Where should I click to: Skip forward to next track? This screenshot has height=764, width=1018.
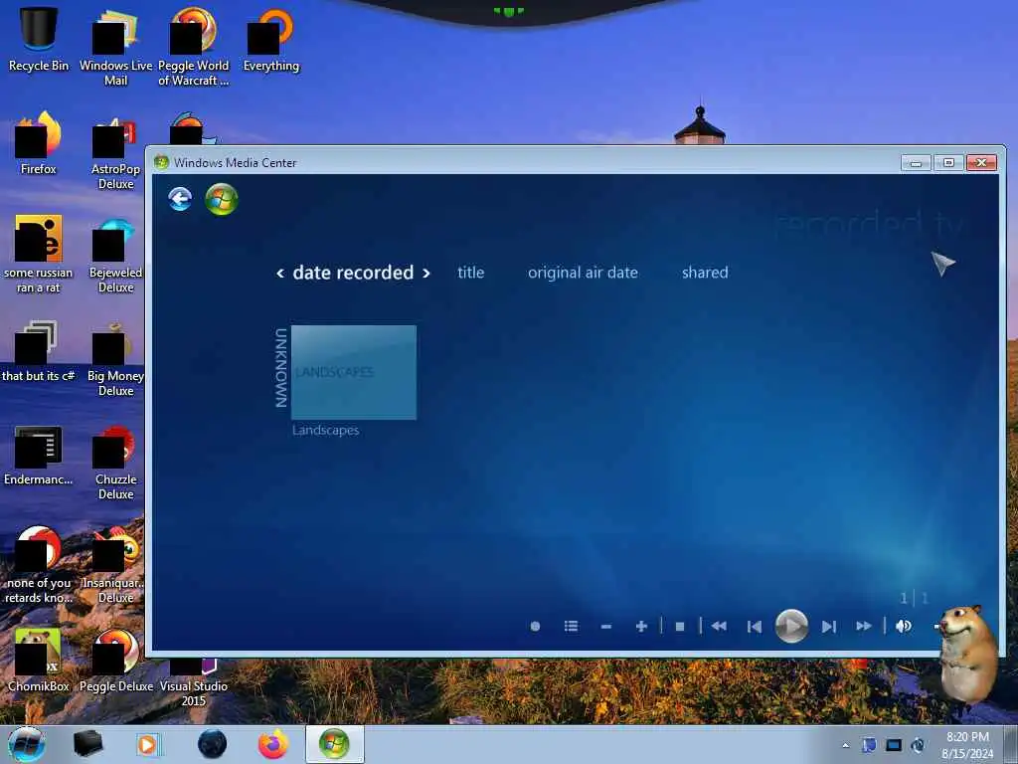point(828,627)
